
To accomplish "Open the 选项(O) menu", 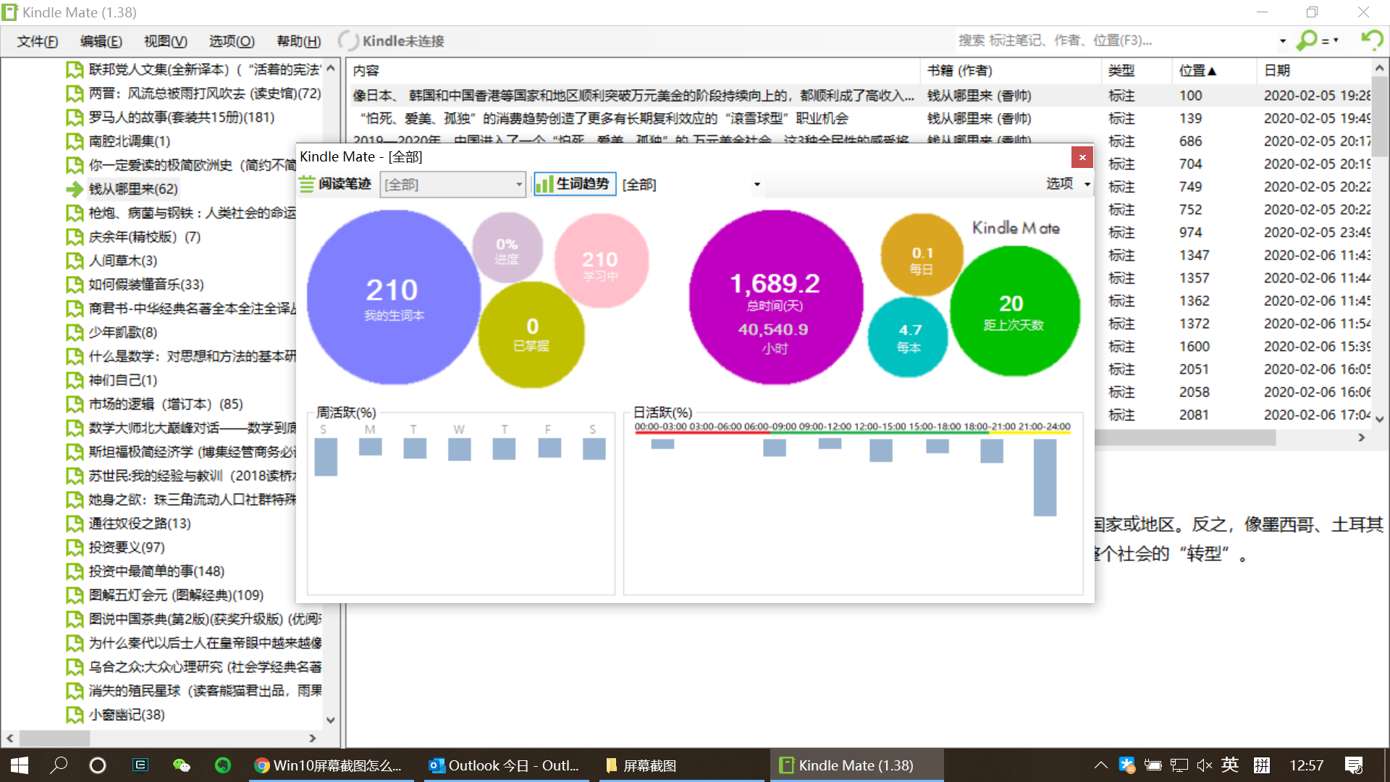I will click(232, 41).
